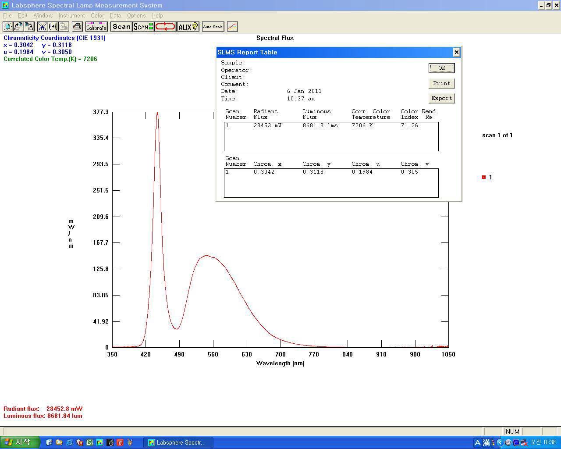Click the 71.26 color rendering index value
Viewport: 561px width, 449px height.
click(x=409, y=125)
